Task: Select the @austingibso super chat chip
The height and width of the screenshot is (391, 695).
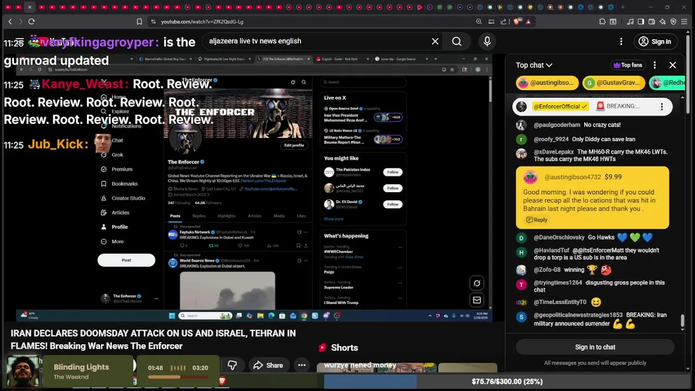Action: tap(547, 83)
